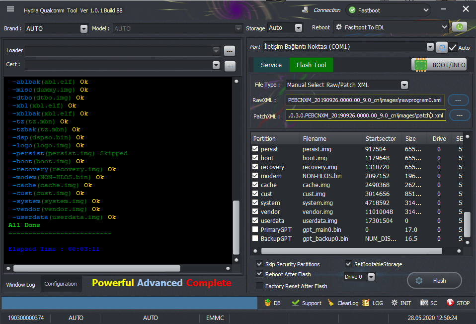
Task: Select the cache partition row name
Action: point(269,185)
